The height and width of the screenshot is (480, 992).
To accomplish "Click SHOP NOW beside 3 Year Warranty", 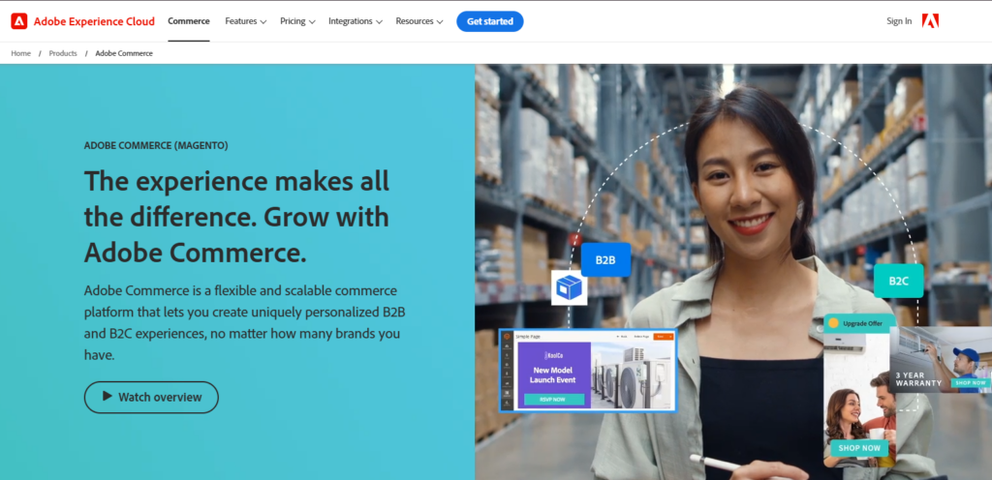I will coord(970,382).
